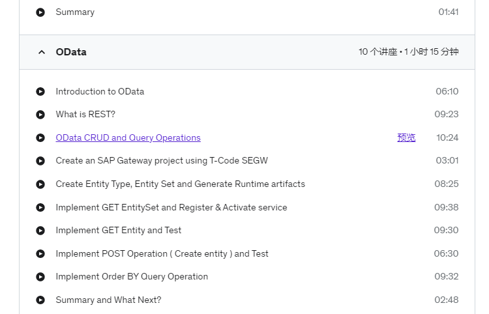Screen dimensions: 489x314
Task: Click play icon next to What is REST?
Action: 40,115
